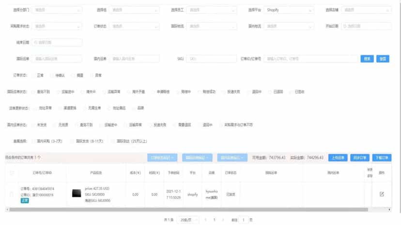The height and width of the screenshot is (225, 401).
Task: Check the (25天以上) option
Action: tap(113, 141)
